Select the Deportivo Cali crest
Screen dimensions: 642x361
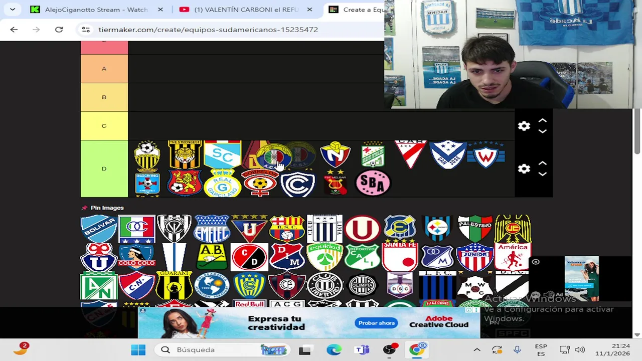(x=362, y=257)
